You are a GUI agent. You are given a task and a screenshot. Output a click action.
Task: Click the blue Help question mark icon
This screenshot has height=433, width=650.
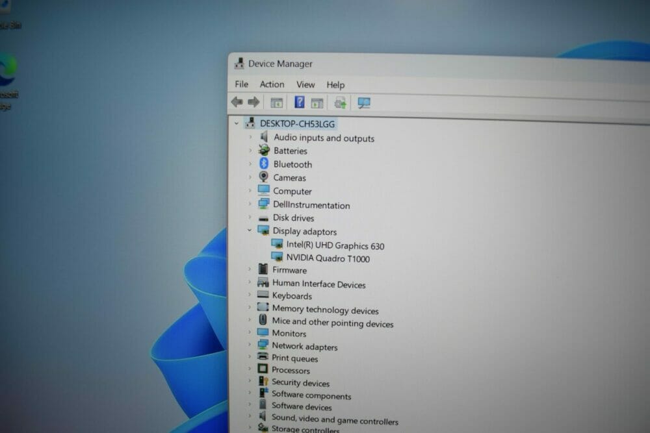299,102
